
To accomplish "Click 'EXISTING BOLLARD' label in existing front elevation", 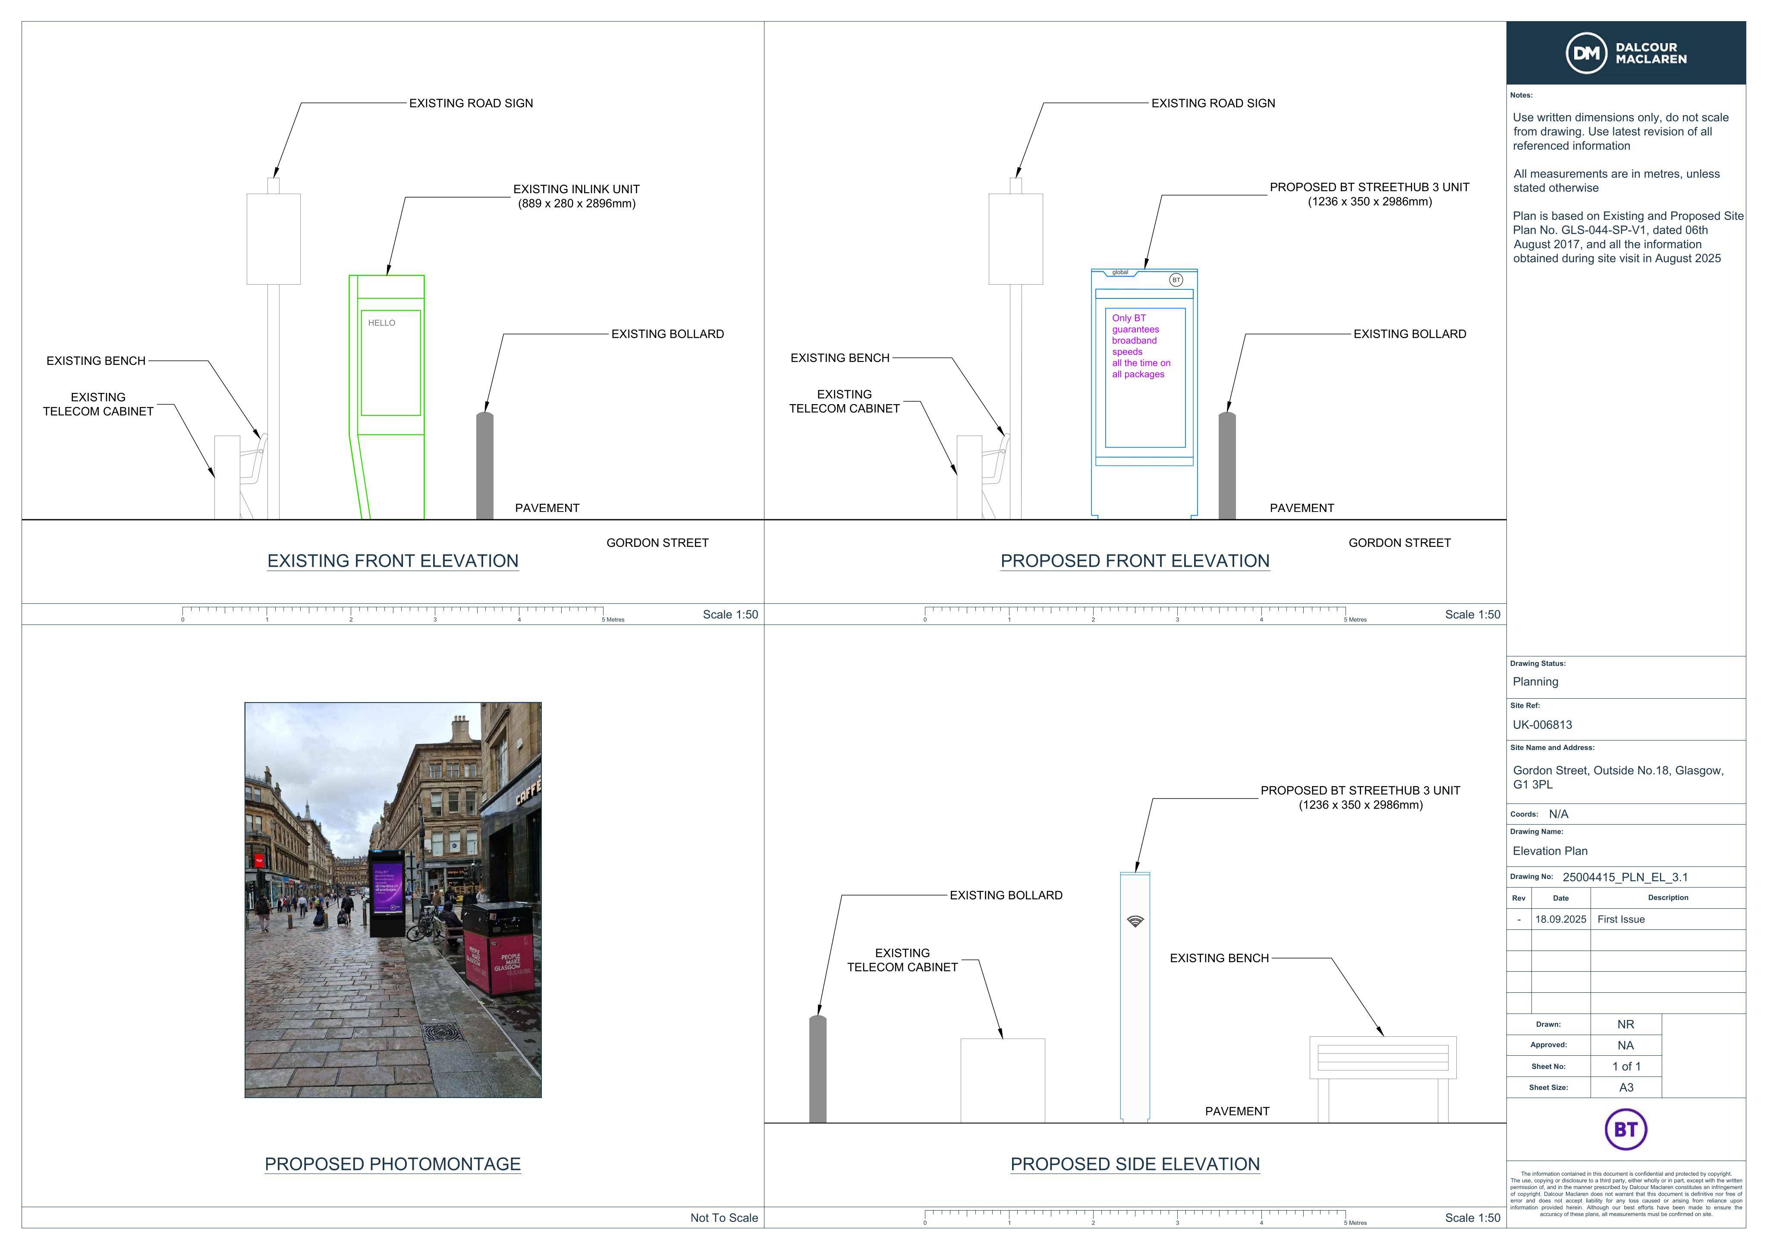I will point(668,334).
